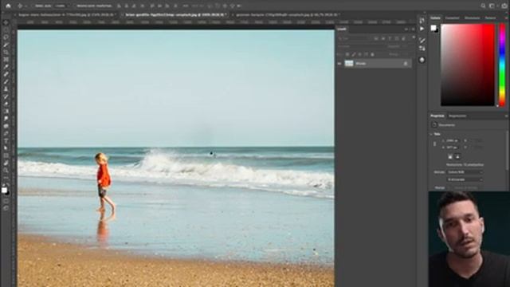
Task: Toggle lock transparent pixels in Layers panel
Action: click(x=347, y=54)
